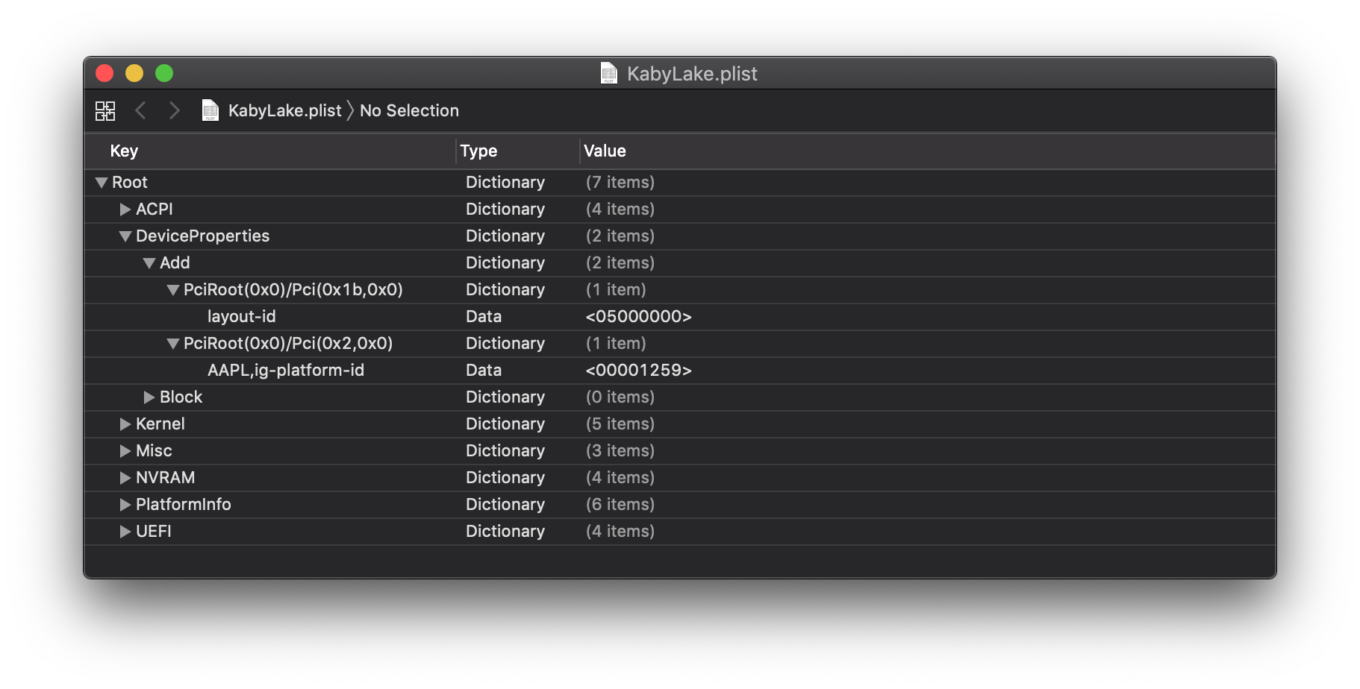
Task: Select the <05000000> data value
Action: pyautogui.click(x=639, y=316)
